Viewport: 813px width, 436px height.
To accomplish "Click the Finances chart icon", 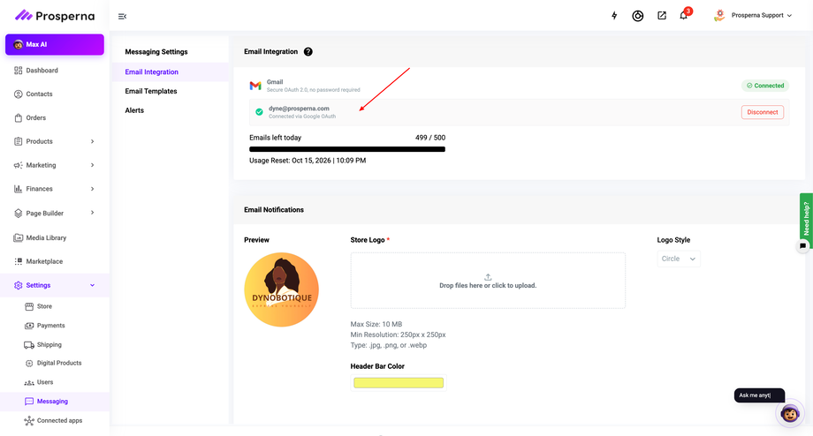I will click(19, 189).
